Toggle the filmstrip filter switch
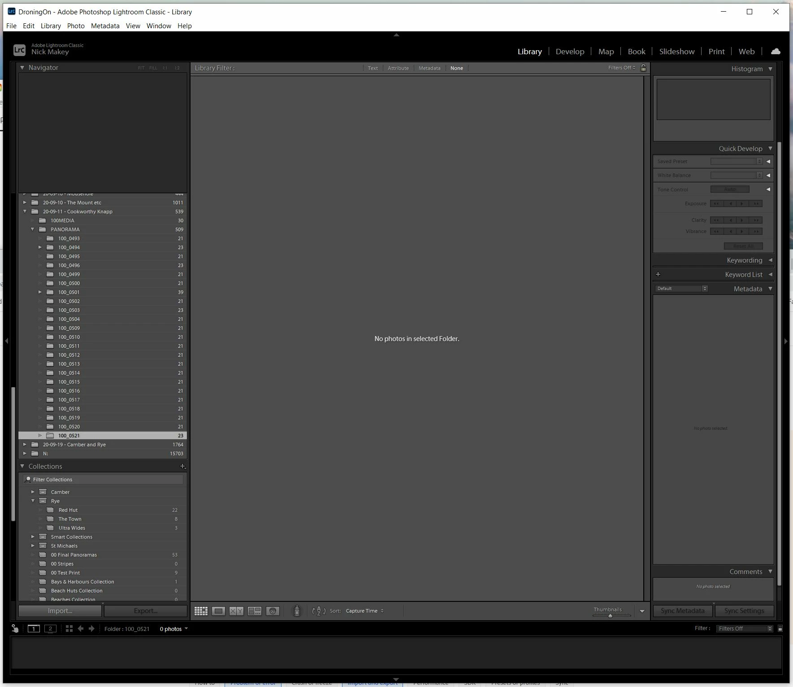793x687 pixels. [x=780, y=629]
